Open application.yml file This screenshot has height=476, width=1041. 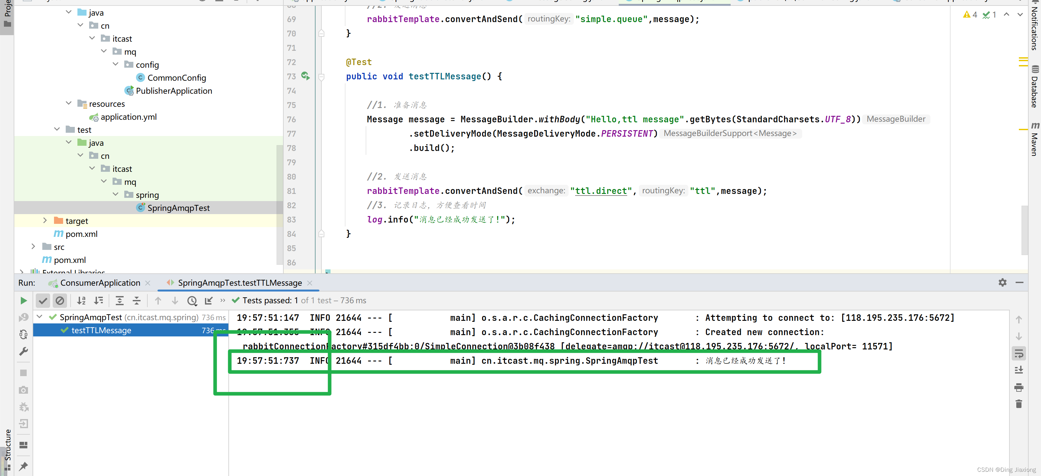(x=128, y=117)
